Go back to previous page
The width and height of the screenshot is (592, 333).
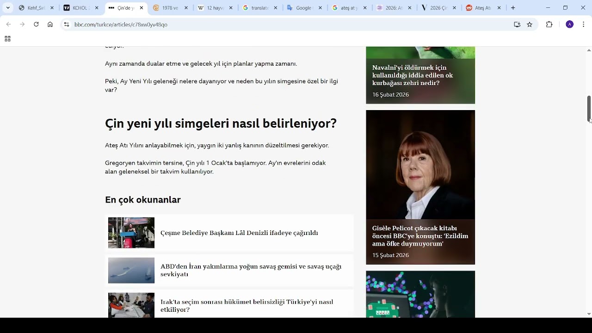8,25
